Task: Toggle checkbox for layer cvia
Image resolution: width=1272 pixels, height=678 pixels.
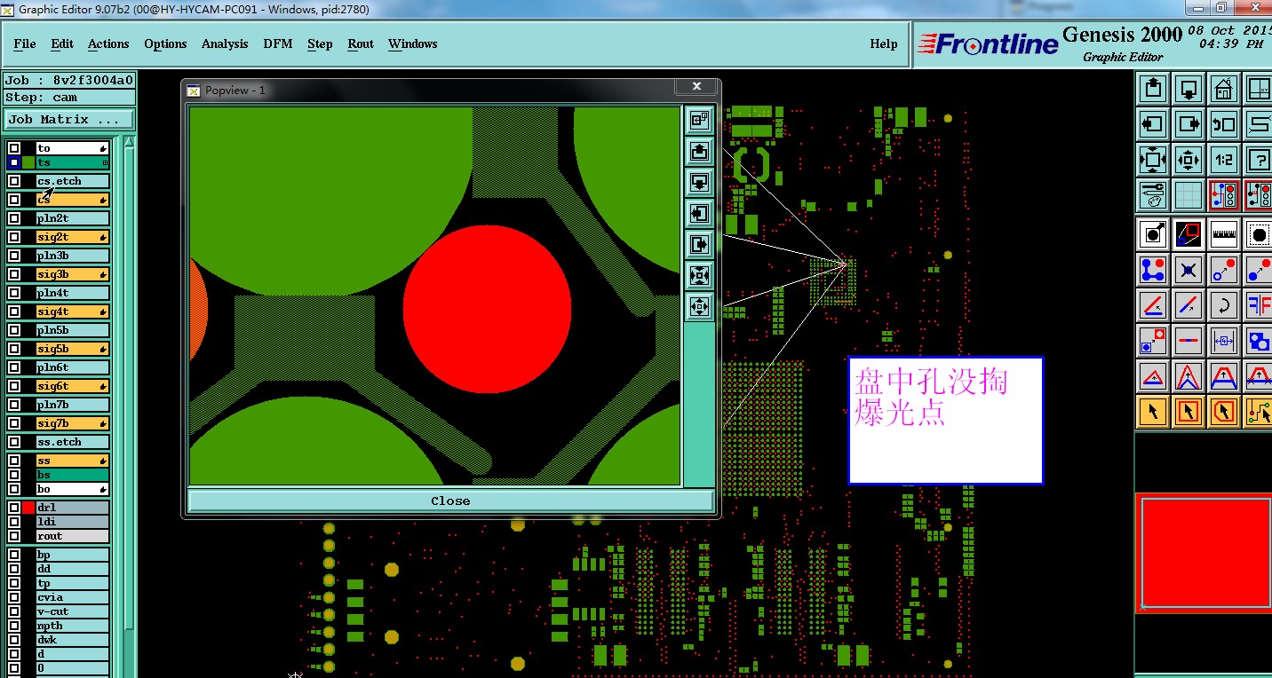Action: click(14, 597)
